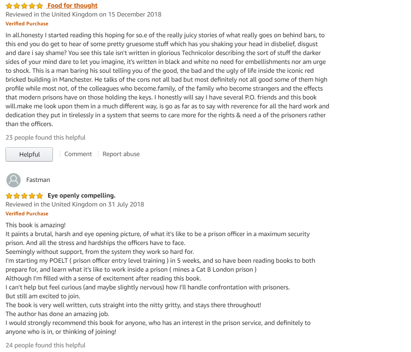
Task: Click Verified Purchase label on the 31 July review
Action: [x=27, y=214]
